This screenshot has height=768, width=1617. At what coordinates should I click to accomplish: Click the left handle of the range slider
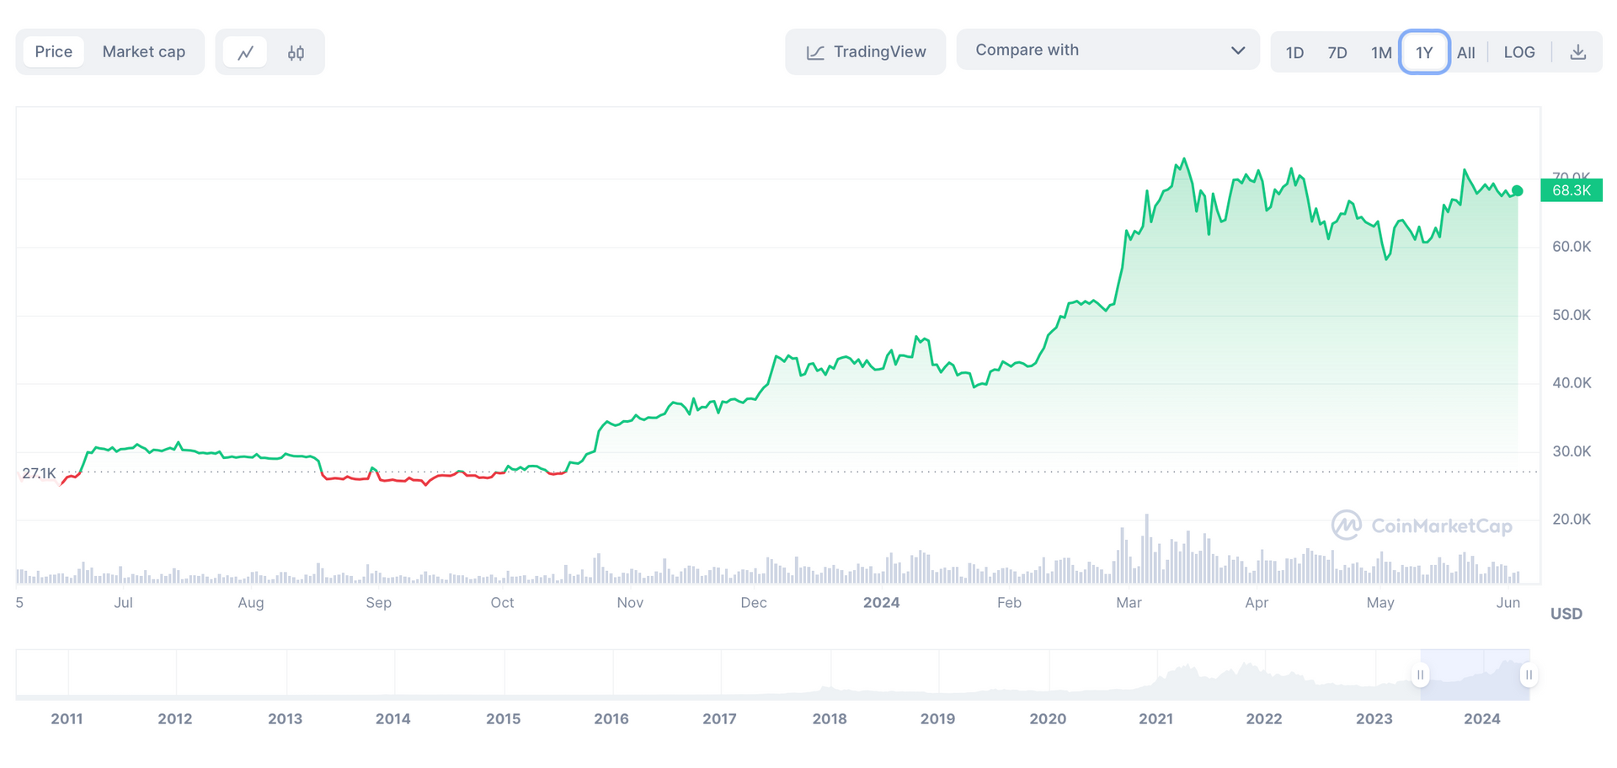point(1420,675)
